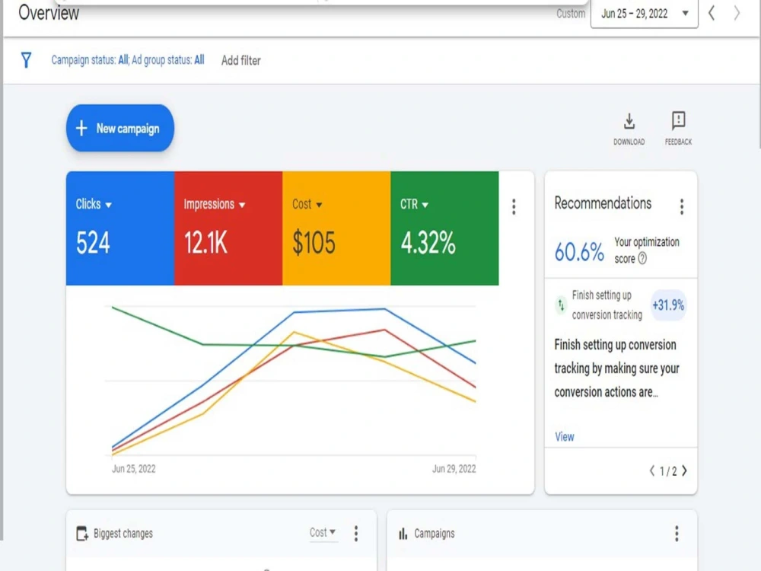Image resolution: width=761 pixels, height=571 pixels.
Task: Open Campaigns card three-dot menu
Action: click(x=677, y=534)
